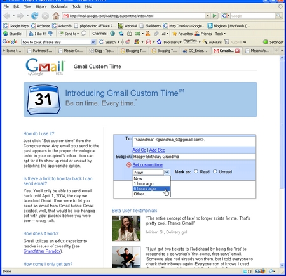Click the thumbs-down icon on StumbleUpon toolbar

point(50,34)
